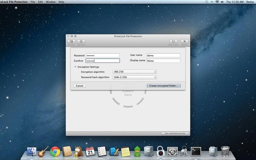
Task: Click the Create toolbar icon
Action: tap(71, 41)
